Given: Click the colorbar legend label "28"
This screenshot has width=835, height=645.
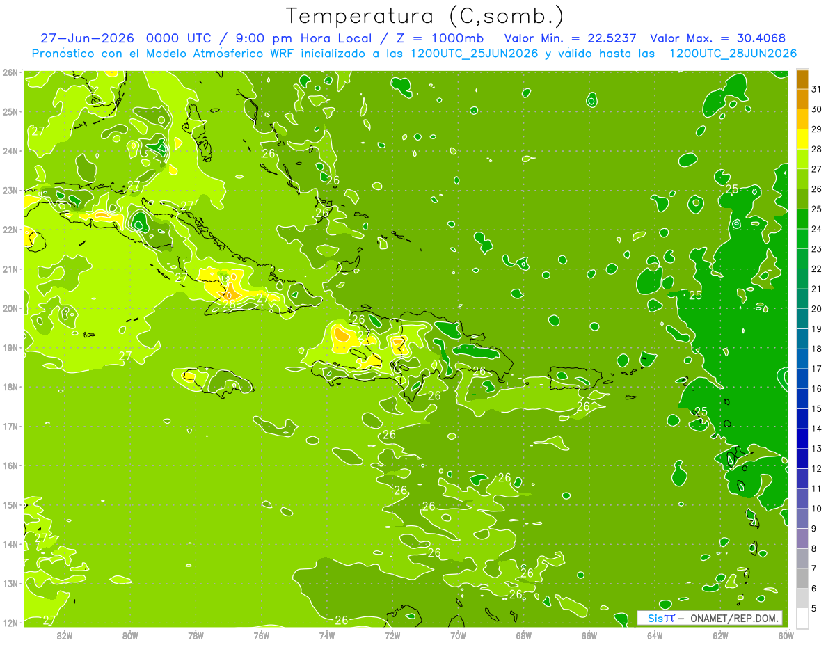Looking at the screenshot, I should click(816, 149).
